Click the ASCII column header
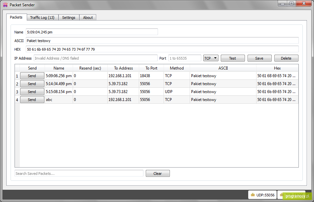 [223, 68]
